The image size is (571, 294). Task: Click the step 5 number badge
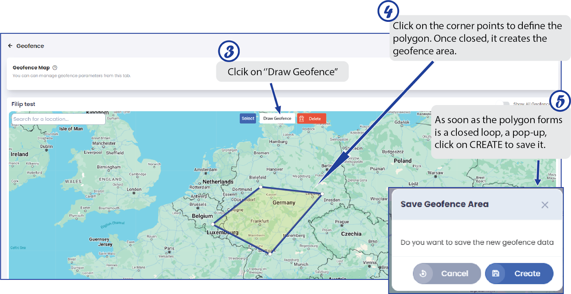(x=560, y=101)
